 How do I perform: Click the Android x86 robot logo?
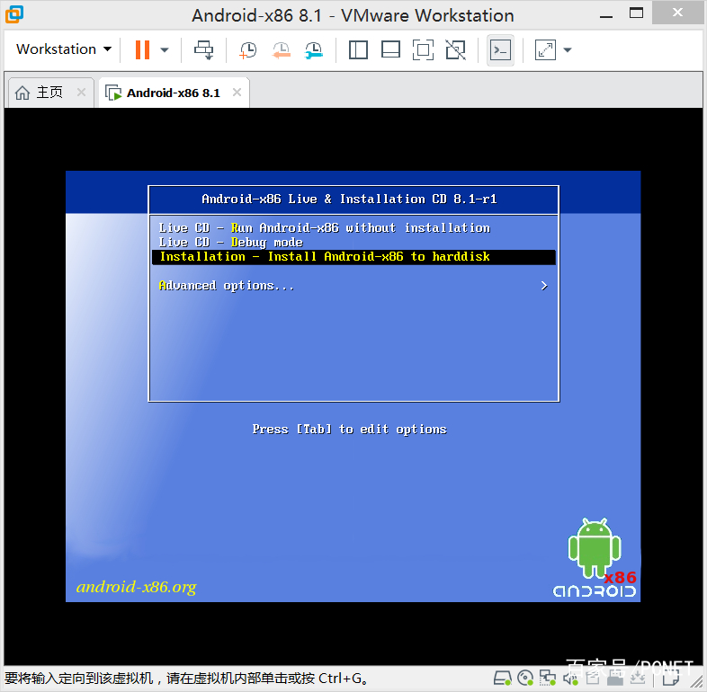(595, 557)
